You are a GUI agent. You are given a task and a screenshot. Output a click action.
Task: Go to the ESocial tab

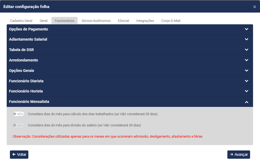[x=123, y=21]
